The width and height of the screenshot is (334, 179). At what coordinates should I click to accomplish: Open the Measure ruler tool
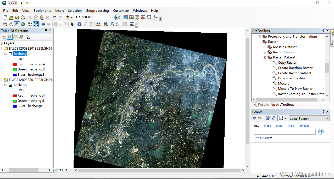pyautogui.click(x=98, y=24)
